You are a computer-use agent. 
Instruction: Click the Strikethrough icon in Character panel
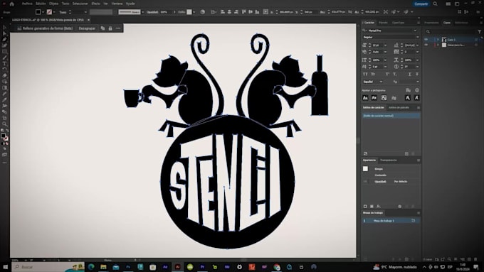[416, 75]
